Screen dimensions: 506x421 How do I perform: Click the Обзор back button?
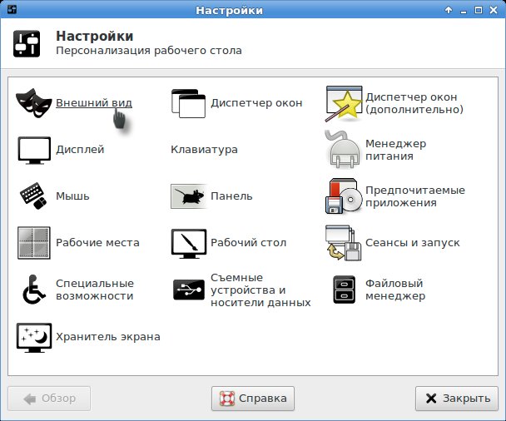tap(49, 399)
